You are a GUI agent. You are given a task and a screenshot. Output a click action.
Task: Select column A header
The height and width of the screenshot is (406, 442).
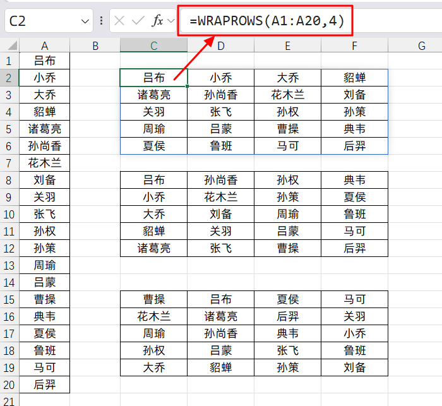point(45,45)
